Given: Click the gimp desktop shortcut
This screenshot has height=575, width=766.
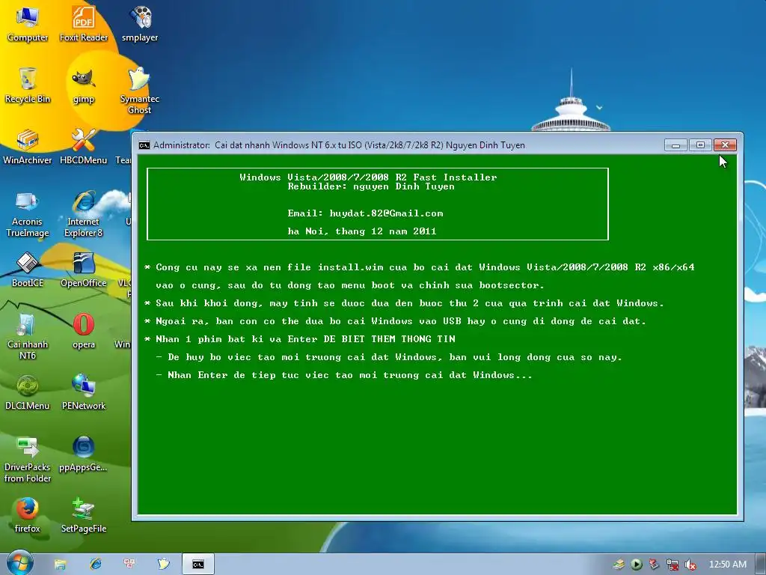Looking at the screenshot, I should 84,85.
